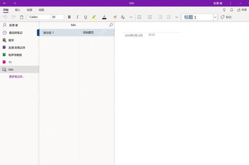
Task: Click the 更多笔记本... link
Action: click(17, 77)
